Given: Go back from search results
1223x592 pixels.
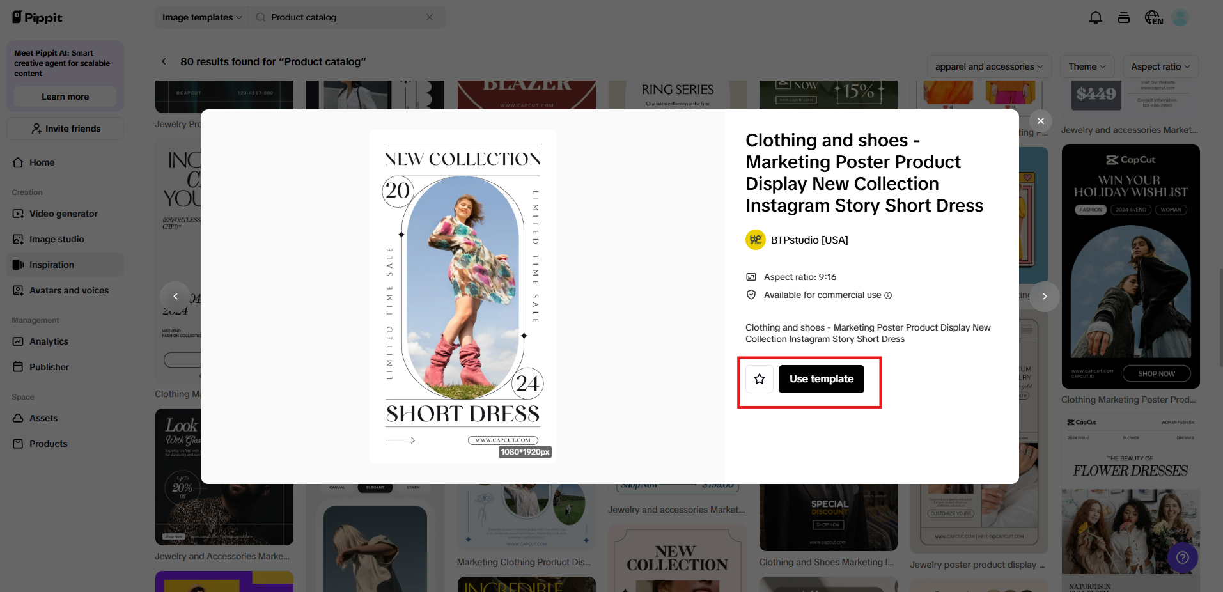Looking at the screenshot, I should click(164, 61).
